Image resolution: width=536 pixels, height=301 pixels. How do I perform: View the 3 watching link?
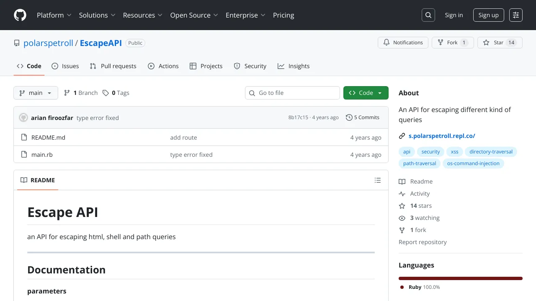point(419,218)
